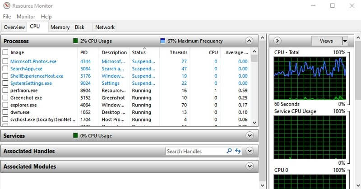Click the Services section title
The image size is (361, 189).
pyautogui.click(x=14, y=136)
